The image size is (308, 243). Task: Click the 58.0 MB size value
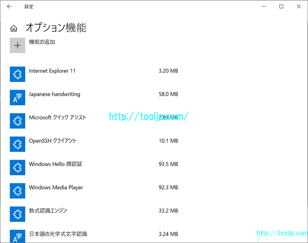click(x=168, y=94)
